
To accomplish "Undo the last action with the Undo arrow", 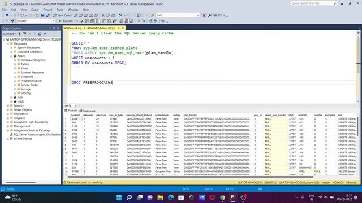I will pyautogui.click(x=120, y=15).
